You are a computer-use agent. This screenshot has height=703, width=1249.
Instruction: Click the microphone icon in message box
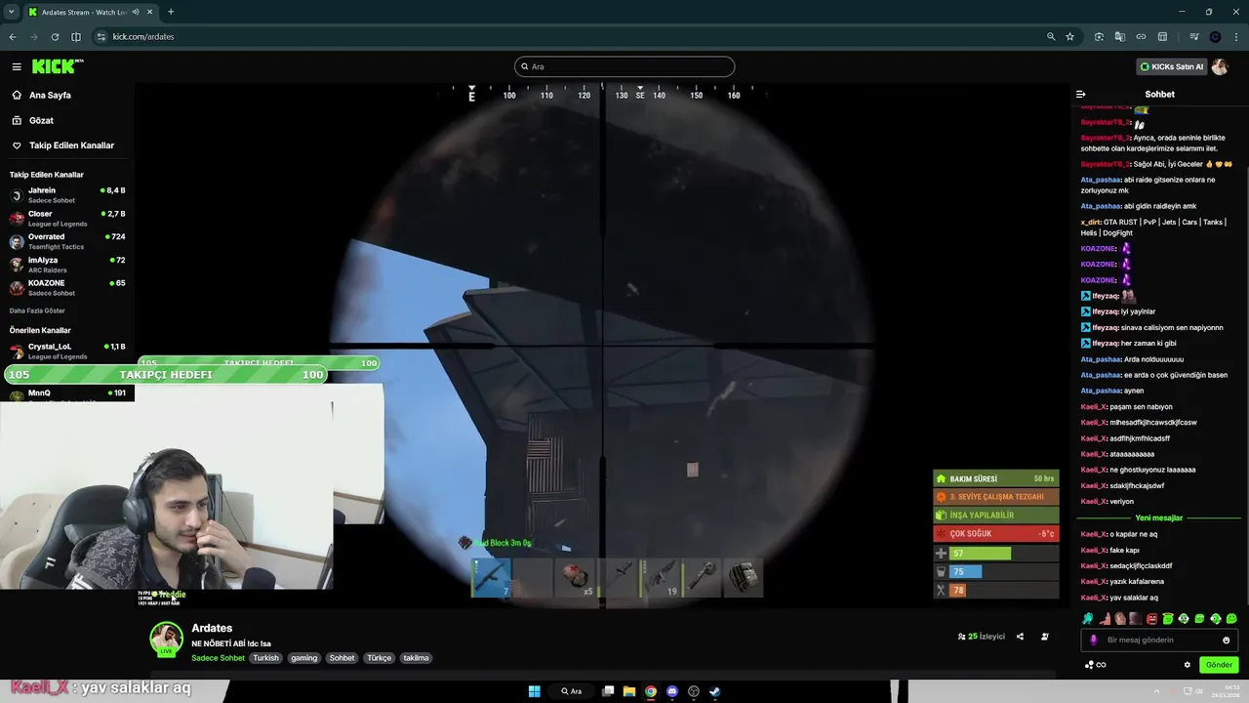tap(1093, 641)
